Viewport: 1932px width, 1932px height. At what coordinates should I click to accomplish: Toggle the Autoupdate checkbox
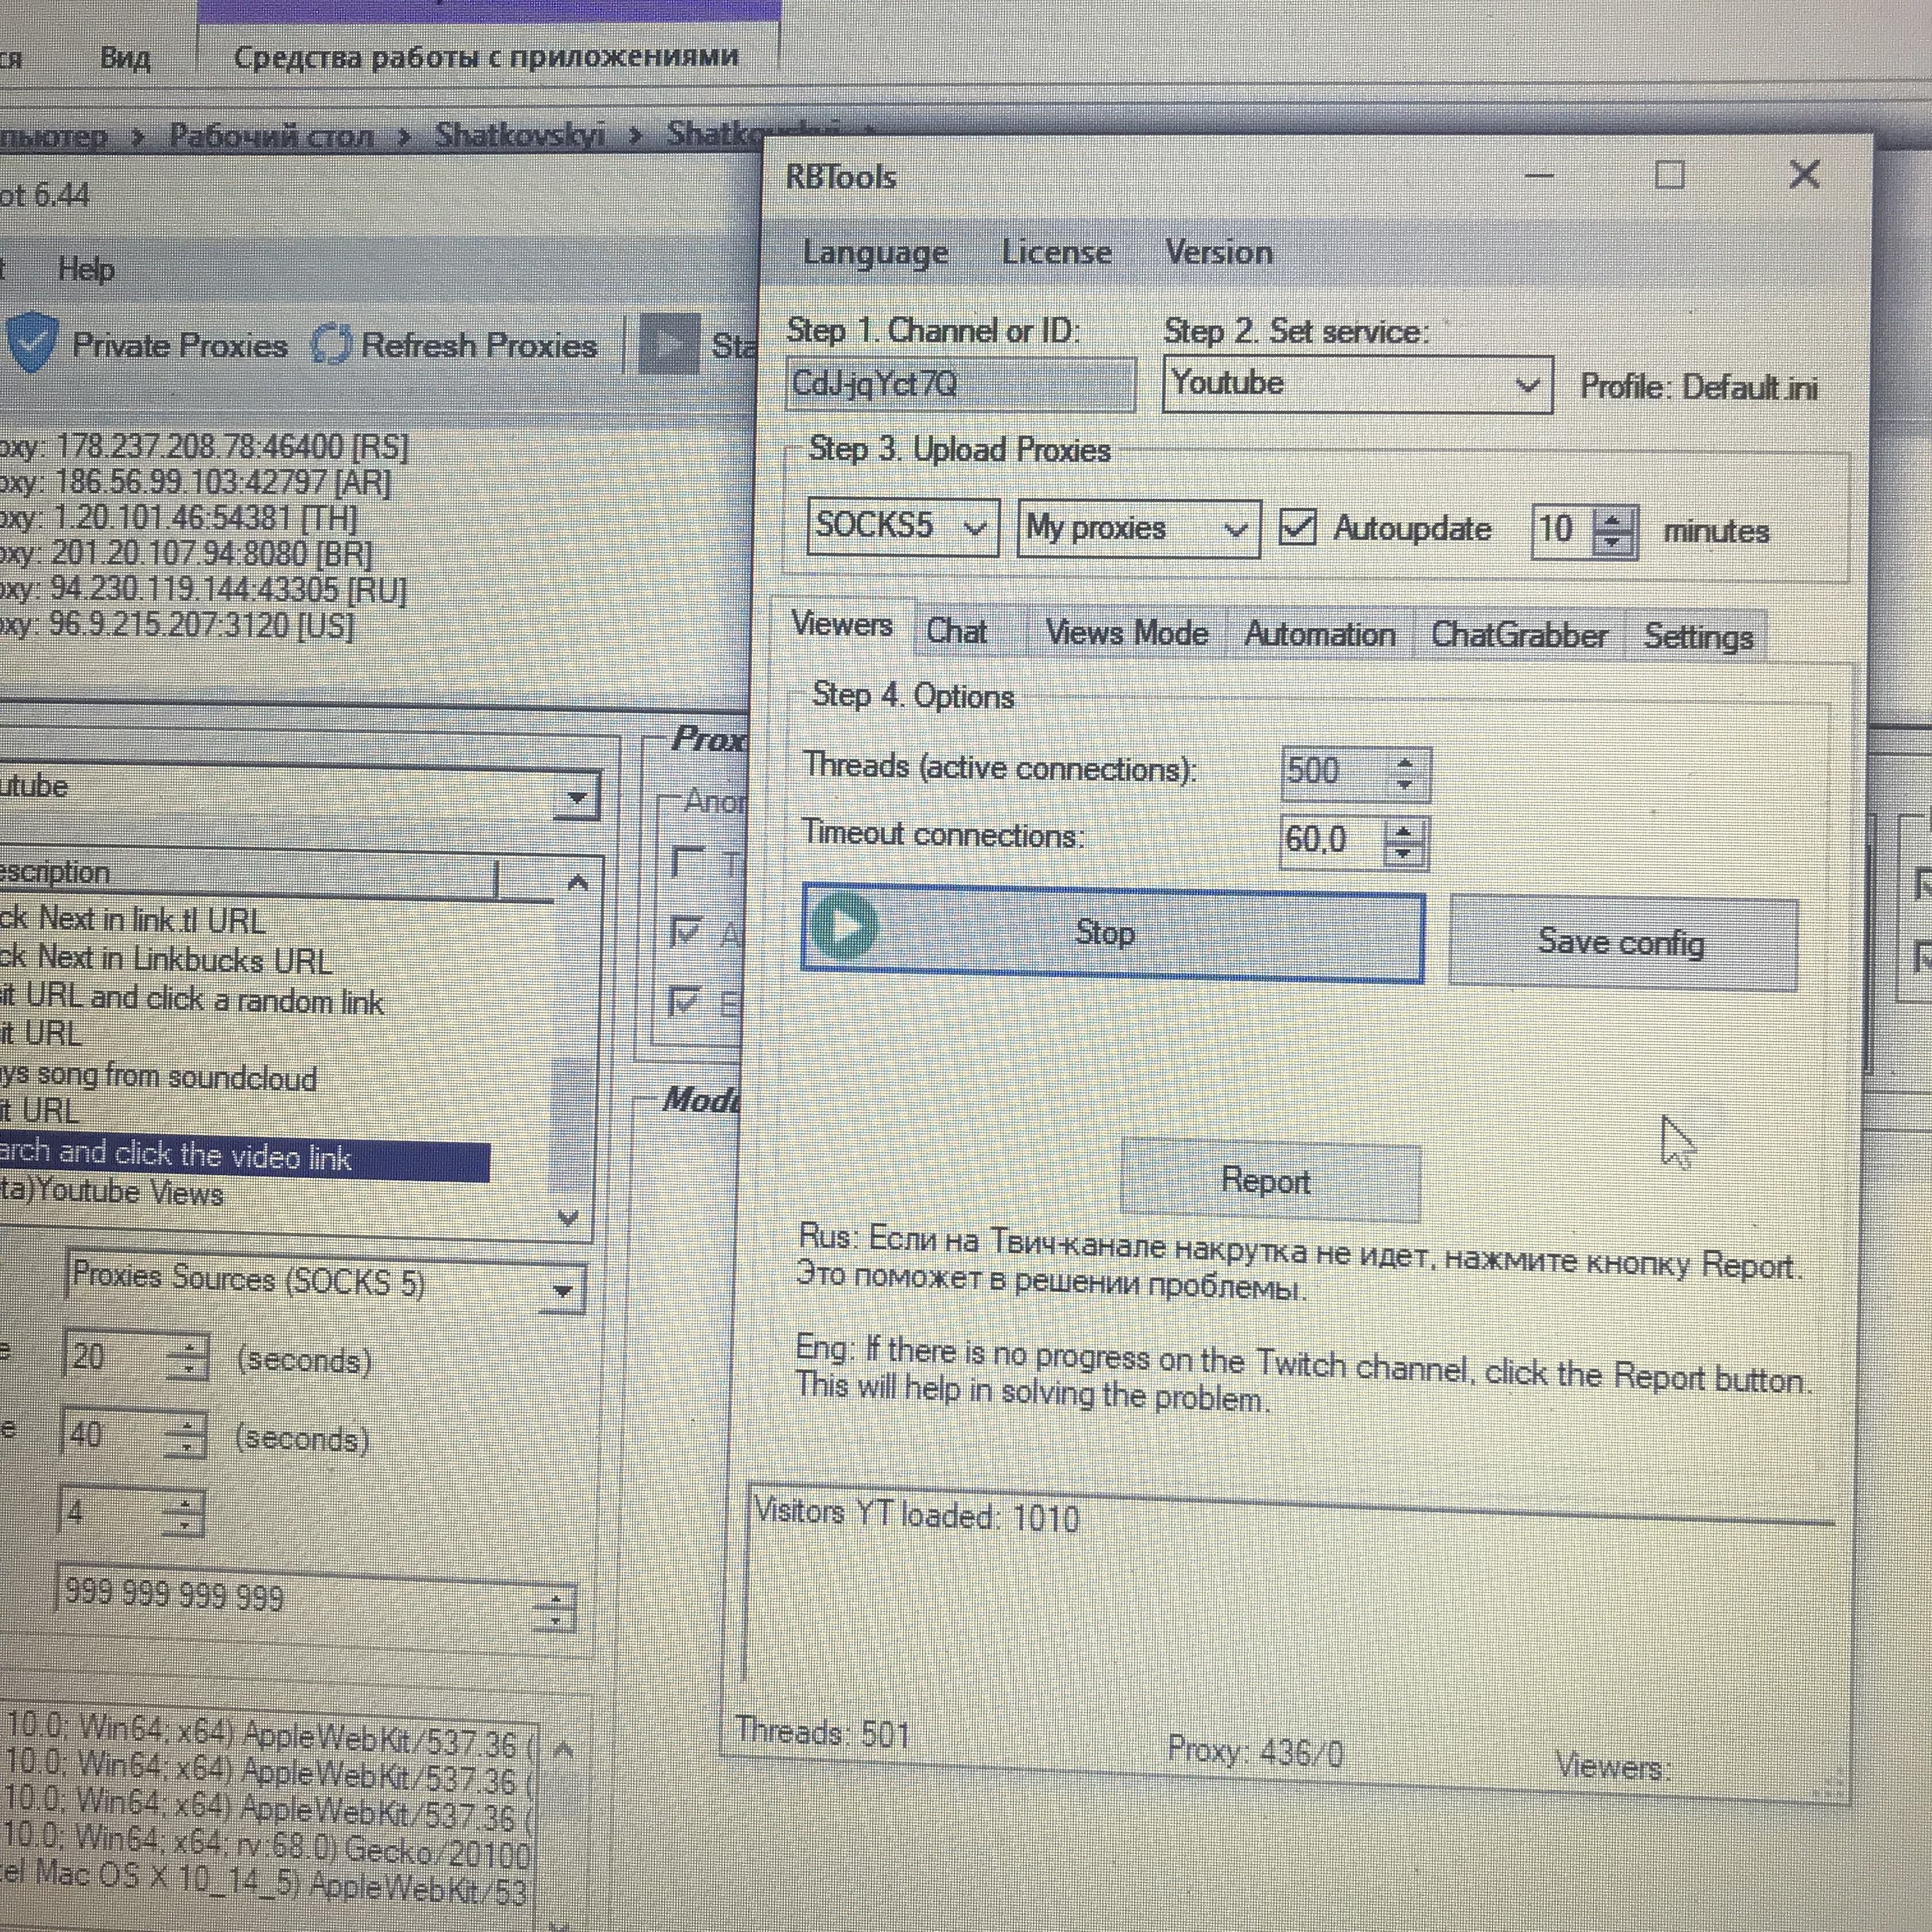coord(1298,527)
